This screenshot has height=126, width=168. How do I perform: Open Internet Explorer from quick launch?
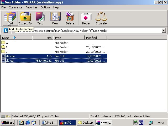[28, 123]
